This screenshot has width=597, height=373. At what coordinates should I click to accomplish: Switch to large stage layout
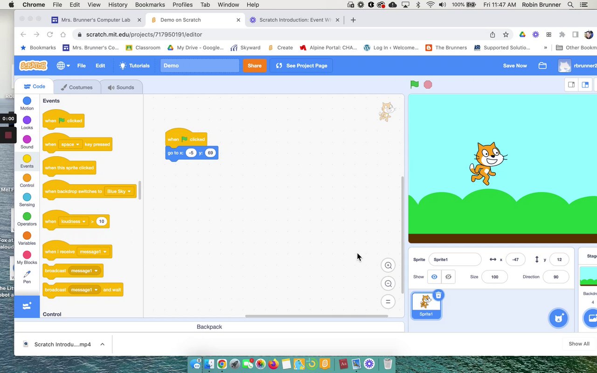585,84
